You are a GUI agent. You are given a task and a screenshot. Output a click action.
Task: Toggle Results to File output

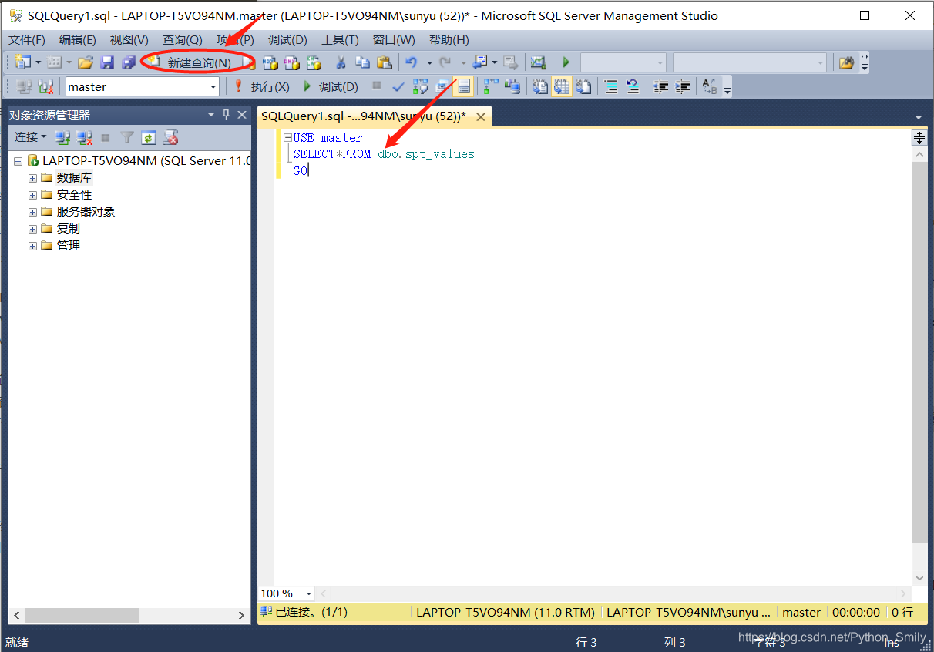click(583, 86)
